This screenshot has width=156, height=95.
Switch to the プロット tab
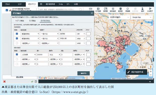[8, 4]
